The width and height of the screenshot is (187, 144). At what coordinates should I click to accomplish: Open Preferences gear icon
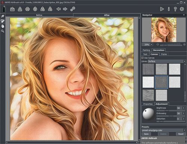pos(182,9)
